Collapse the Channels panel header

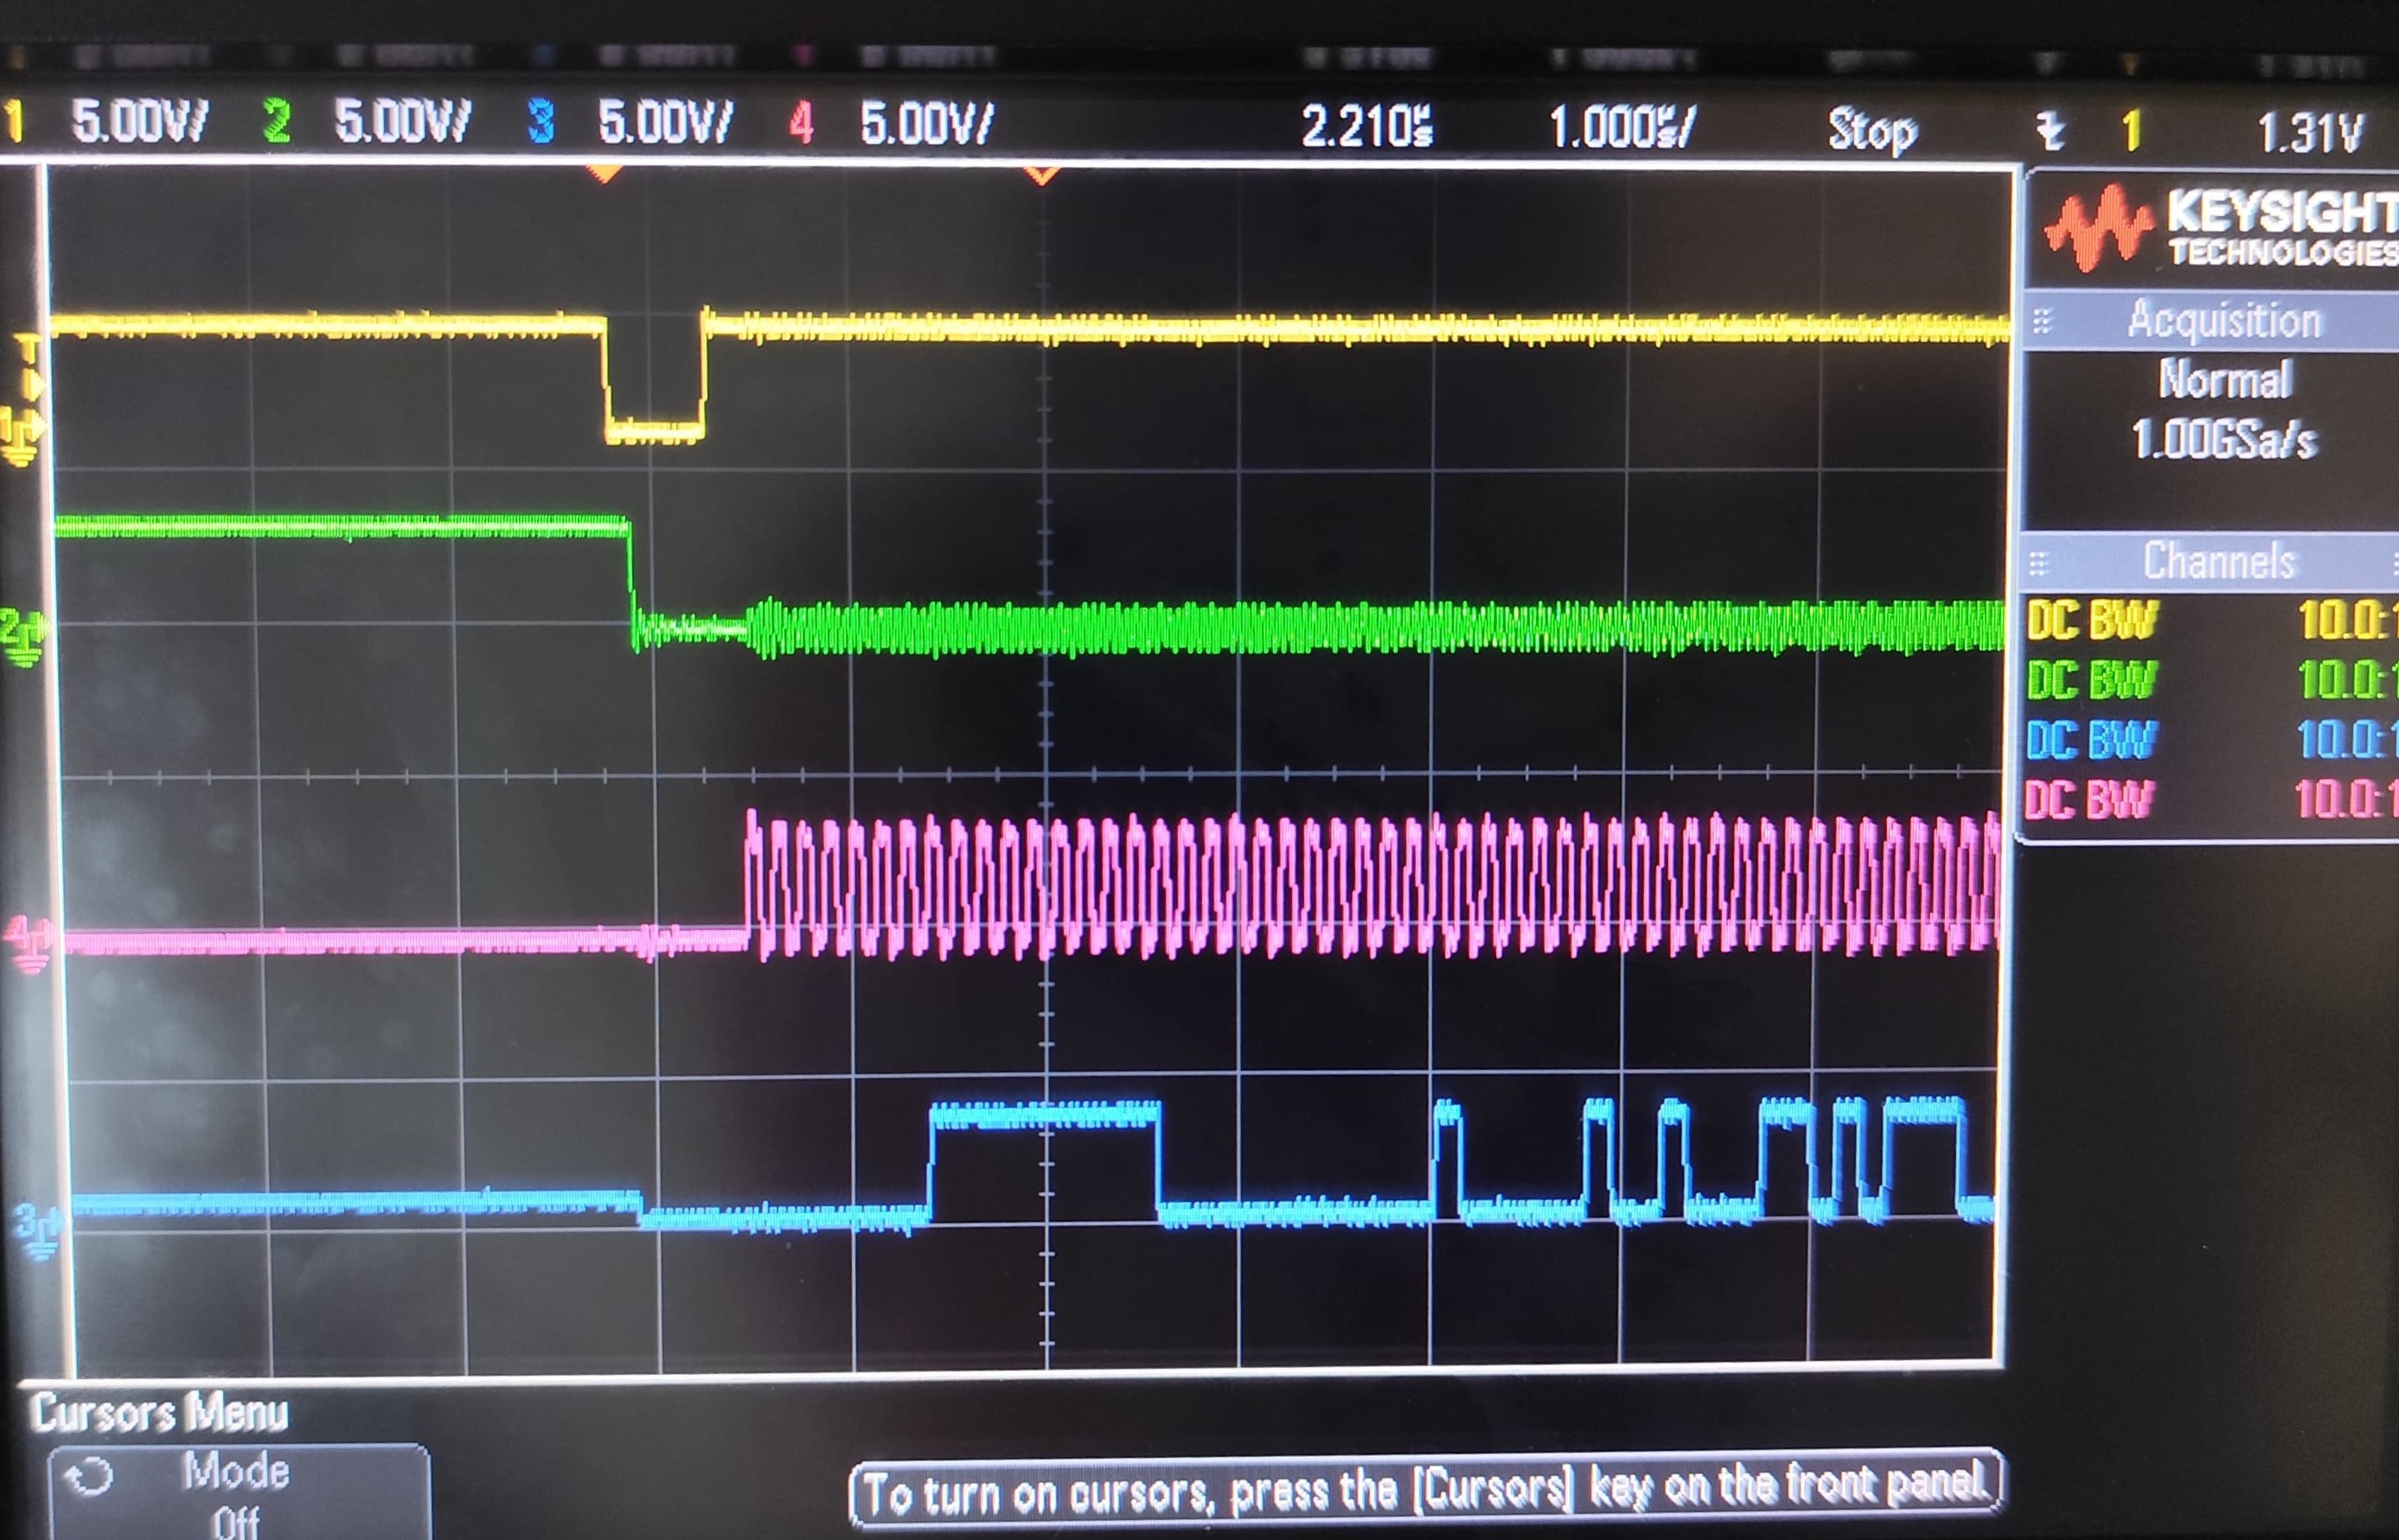pyautogui.click(x=2219, y=562)
